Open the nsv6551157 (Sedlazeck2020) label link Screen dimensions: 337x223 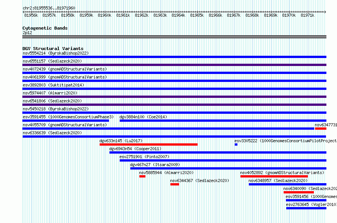pos(52,61)
